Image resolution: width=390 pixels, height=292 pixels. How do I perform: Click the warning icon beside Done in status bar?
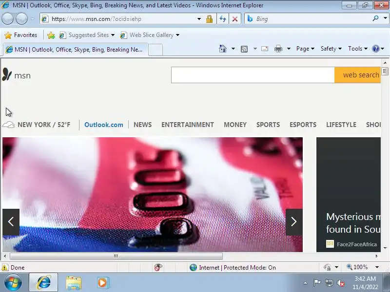5,267
